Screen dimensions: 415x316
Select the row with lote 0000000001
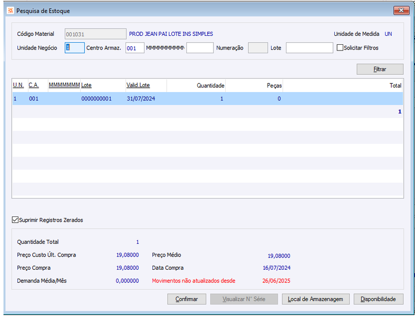[x=208, y=98]
